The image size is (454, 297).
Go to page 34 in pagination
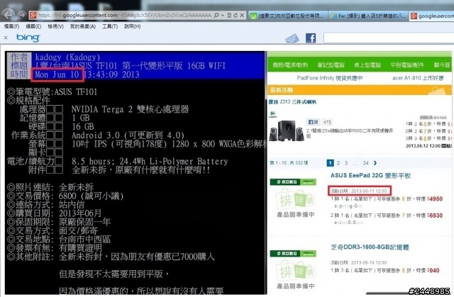[x=366, y=163]
